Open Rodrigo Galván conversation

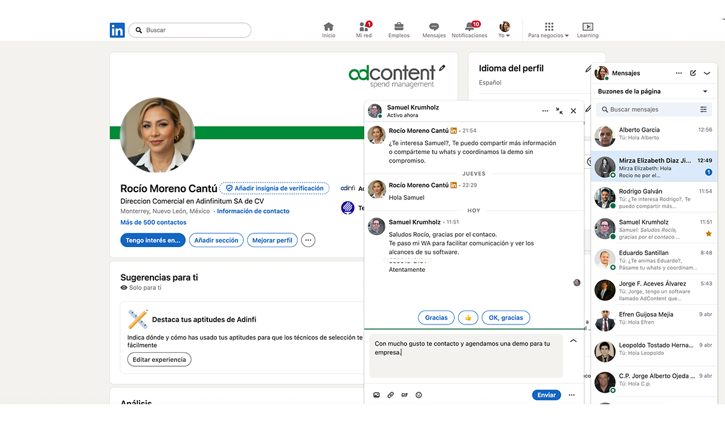click(654, 197)
